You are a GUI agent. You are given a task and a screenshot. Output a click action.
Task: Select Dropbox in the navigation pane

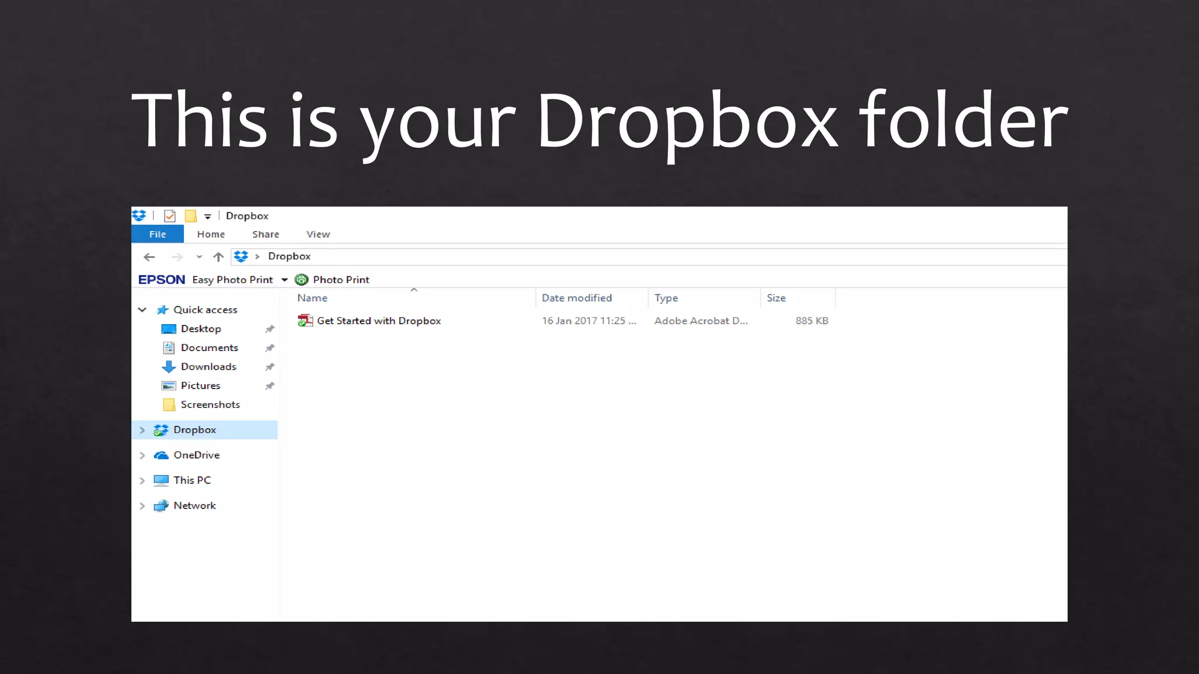(195, 429)
